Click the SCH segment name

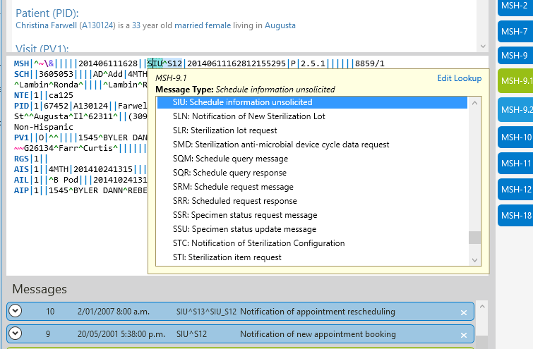[21, 74]
